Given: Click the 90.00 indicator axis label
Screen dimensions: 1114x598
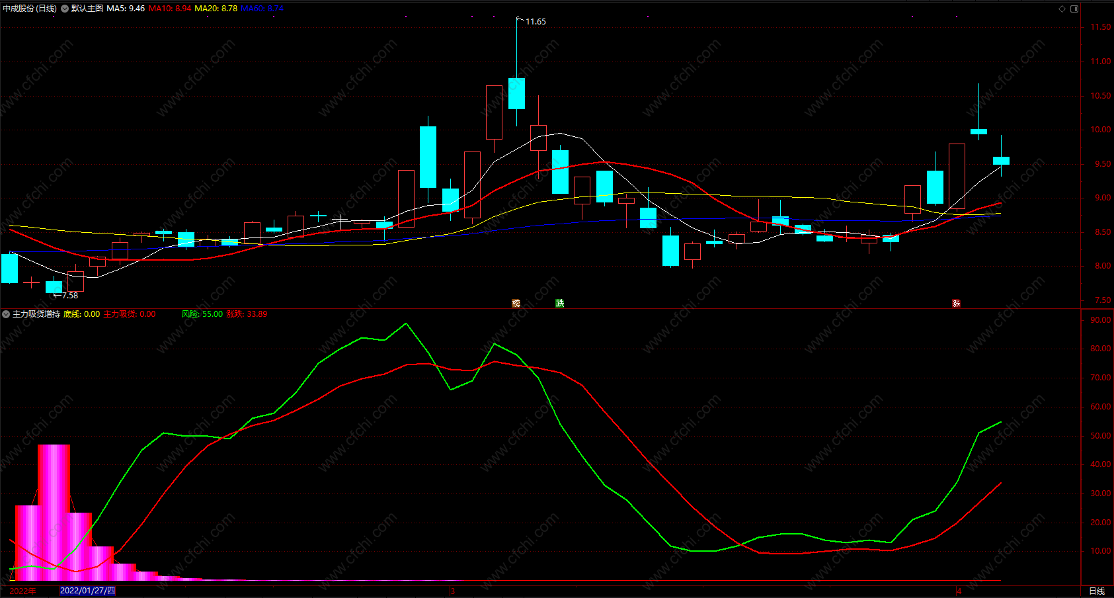Looking at the screenshot, I should click(x=1101, y=320).
